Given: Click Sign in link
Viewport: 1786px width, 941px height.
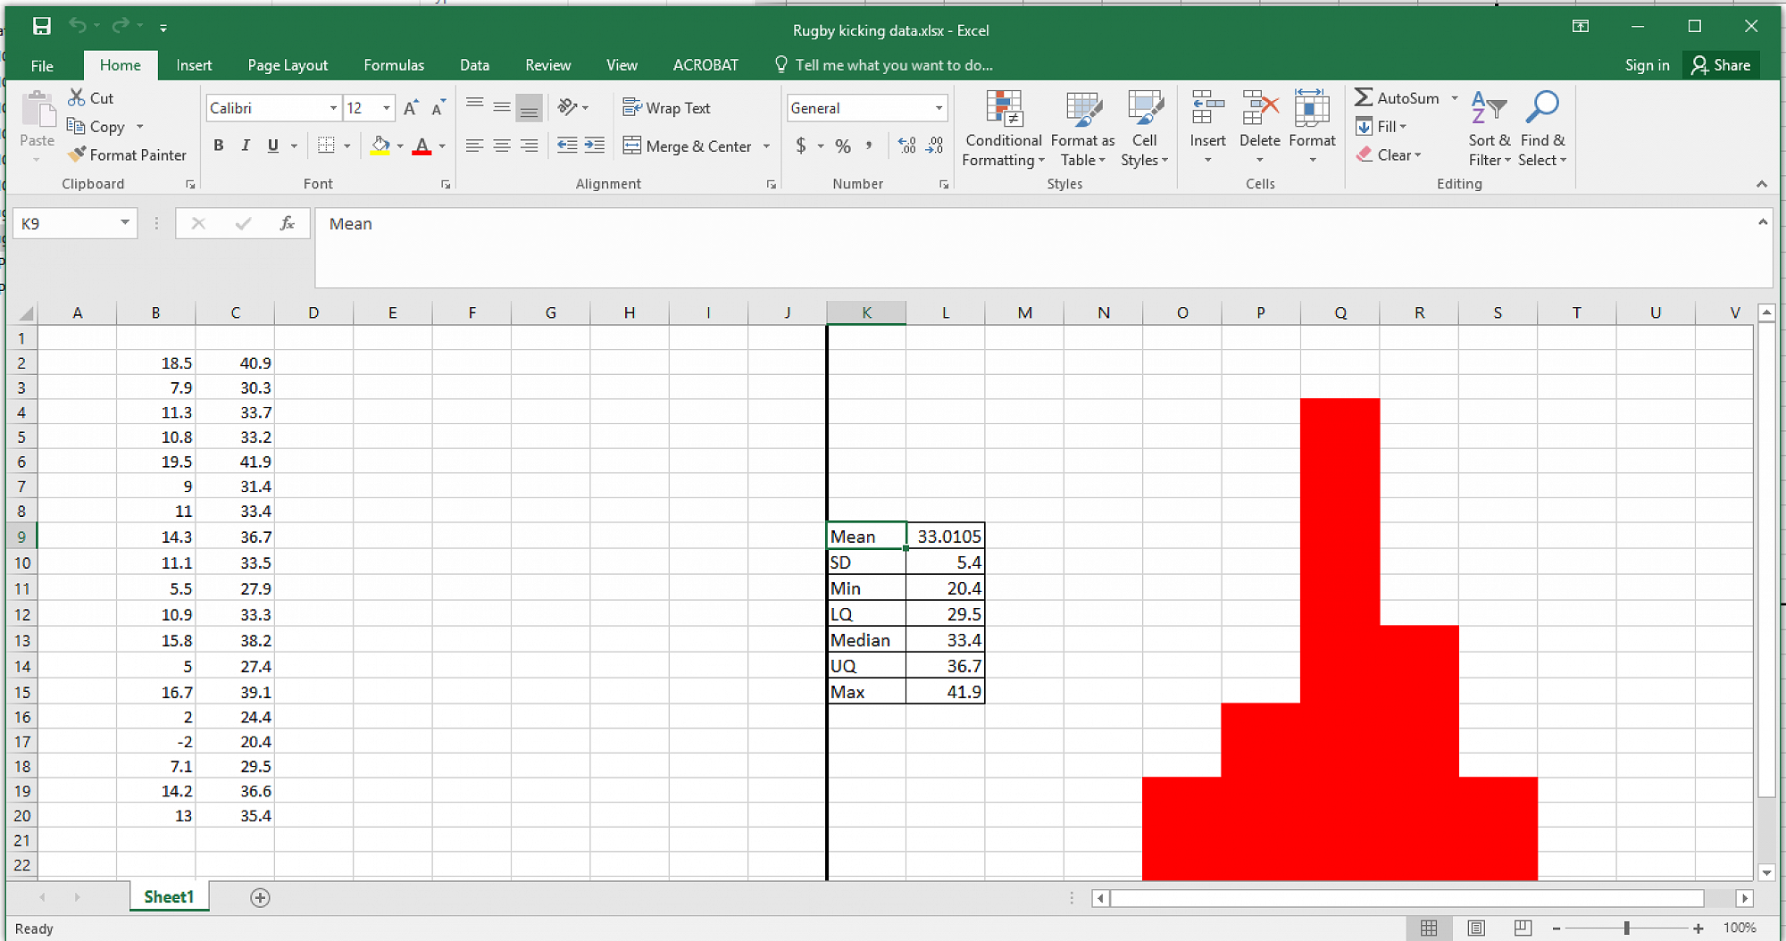Looking at the screenshot, I should 1647,65.
